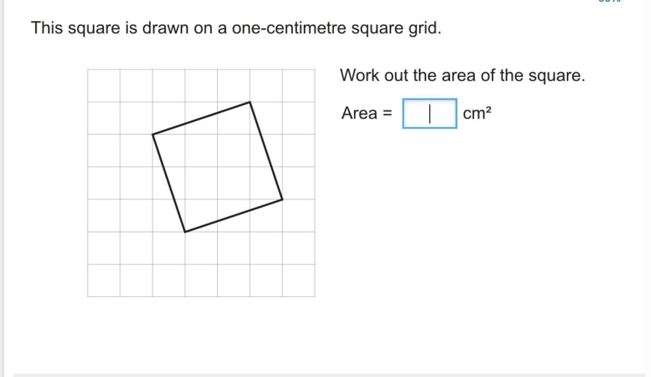Select the bottom vertex of the tilted square
Viewport: 651px width, 377px height.
[185, 232]
